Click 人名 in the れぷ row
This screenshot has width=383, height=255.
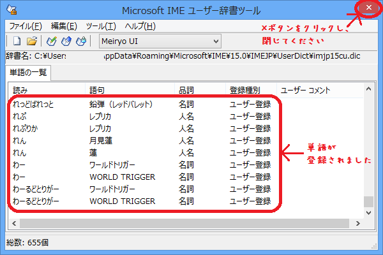pos(186,117)
